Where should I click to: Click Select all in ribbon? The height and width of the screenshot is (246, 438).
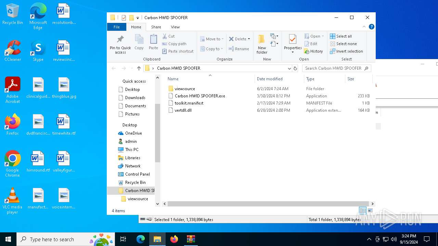pos(341,36)
